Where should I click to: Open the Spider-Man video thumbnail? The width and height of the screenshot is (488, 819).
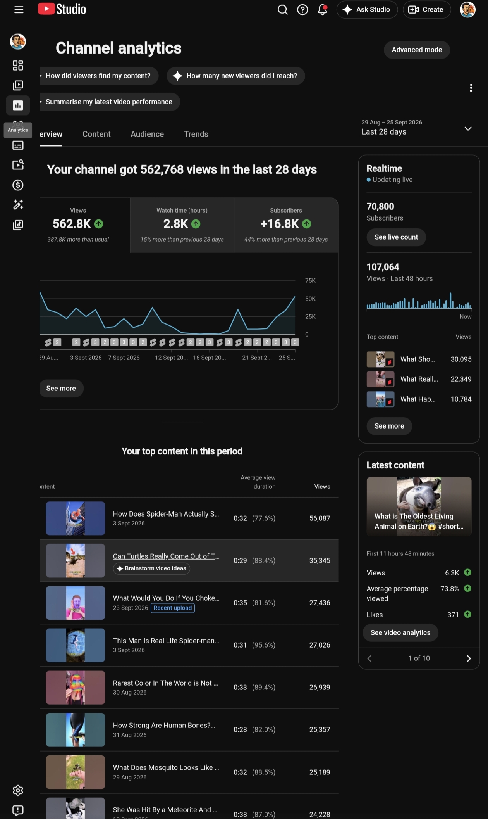pyautogui.click(x=76, y=518)
